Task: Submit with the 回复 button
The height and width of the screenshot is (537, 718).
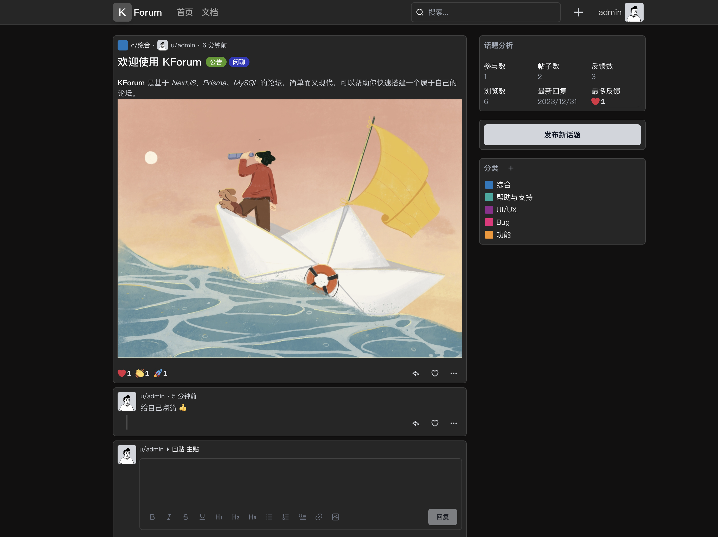Action: [443, 517]
